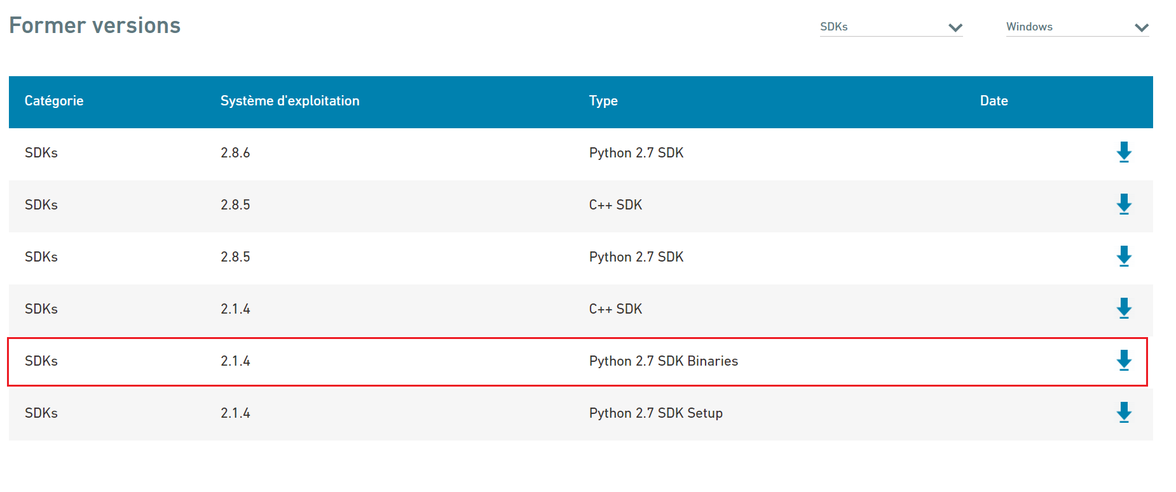The width and height of the screenshot is (1176, 492).
Task: Click the Catégorie column header
Action: [54, 101]
